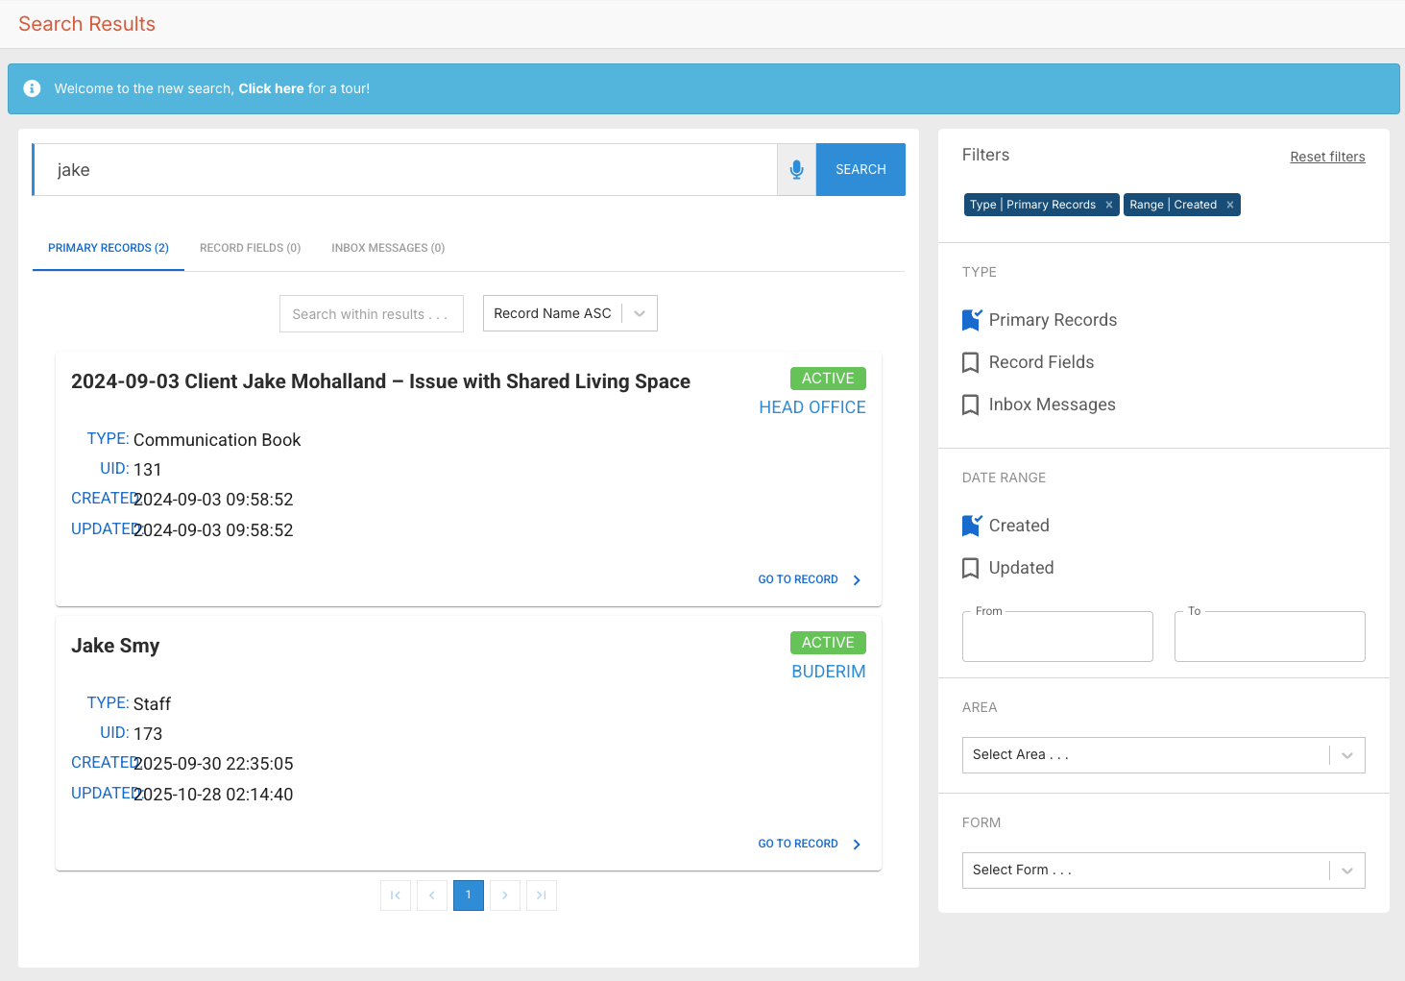Image resolution: width=1405 pixels, height=981 pixels.
Task: Click the From date field
Action: (1057, 636)
